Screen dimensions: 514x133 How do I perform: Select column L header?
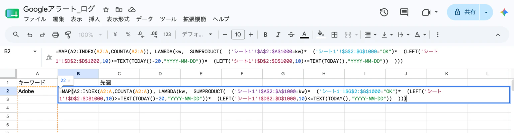pos(487,73)
